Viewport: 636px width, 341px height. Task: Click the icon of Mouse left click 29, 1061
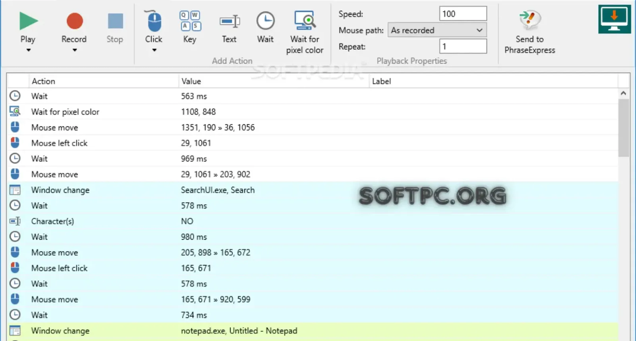tap(15, 143)
